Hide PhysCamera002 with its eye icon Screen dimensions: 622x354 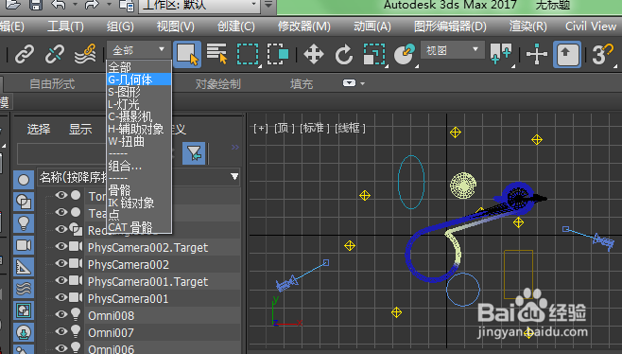(61, 263)
